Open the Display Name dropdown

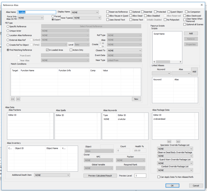click(x=85, y=12)
